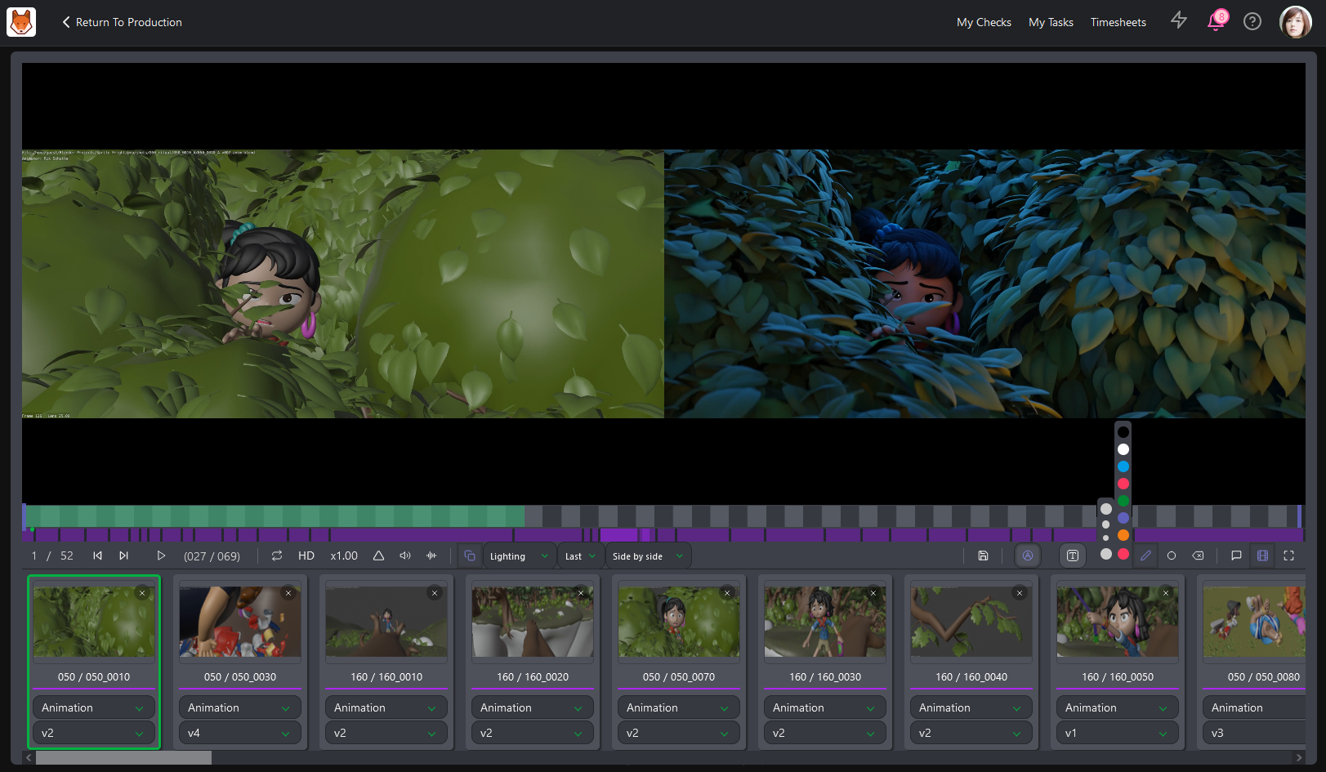Select the pencil drawing tool
Viewport: 1326px width, 772px height.
point(1145,556)
